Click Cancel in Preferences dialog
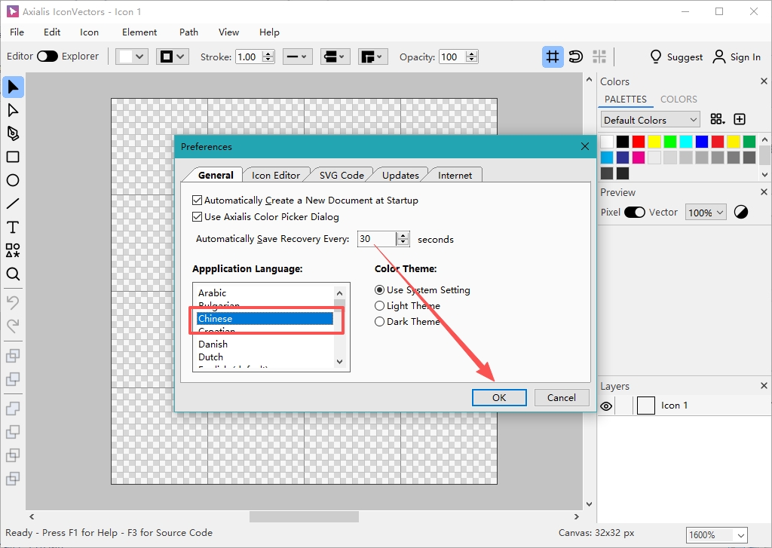Viewport: 772px width, 548px height. (561, 397)
